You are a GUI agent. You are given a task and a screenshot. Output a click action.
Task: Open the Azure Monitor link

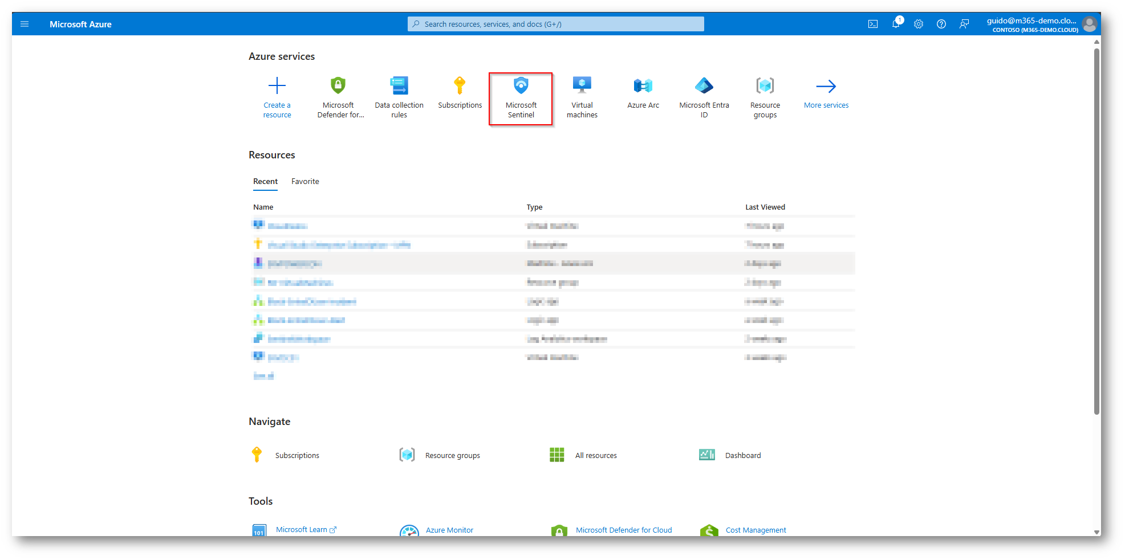(x=449, y=530)
